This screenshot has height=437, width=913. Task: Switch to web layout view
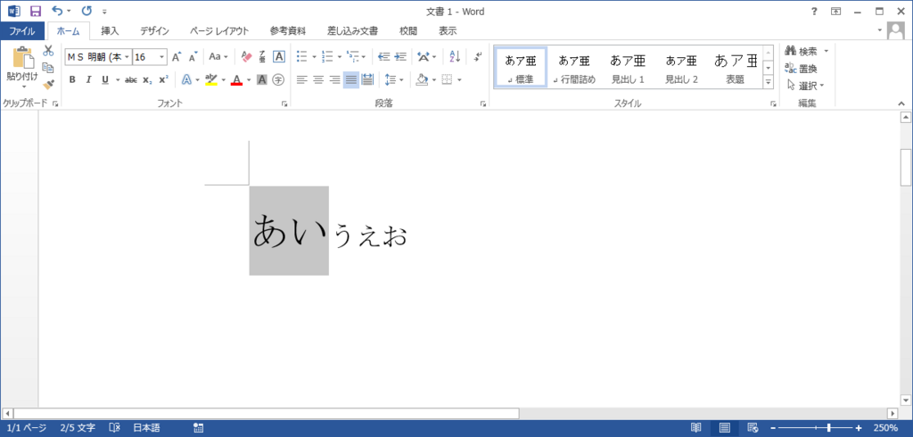[753, 428]
